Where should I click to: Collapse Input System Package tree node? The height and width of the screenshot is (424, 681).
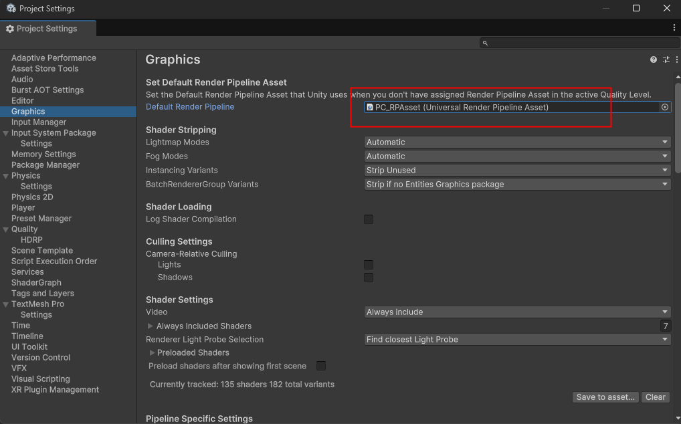click(5, 133)
